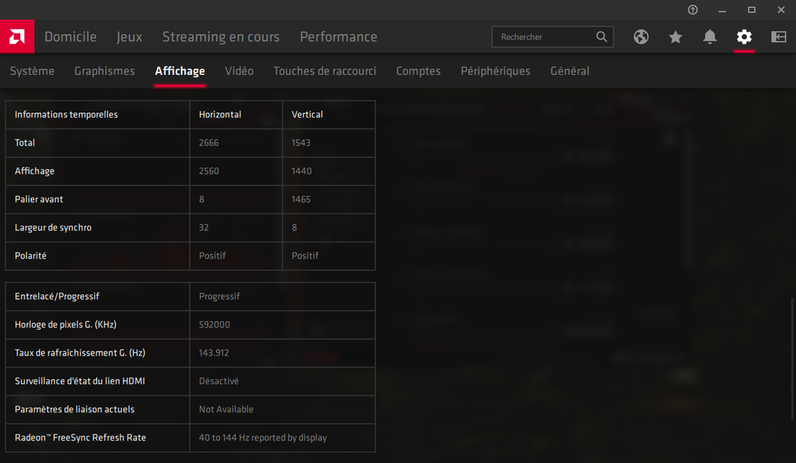Select the Système tab

(32, 71)
